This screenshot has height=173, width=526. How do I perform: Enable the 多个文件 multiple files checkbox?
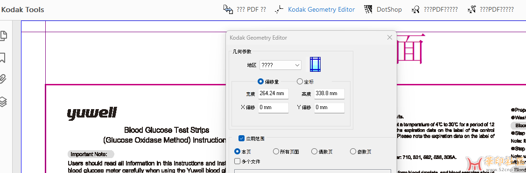[238, 161]
